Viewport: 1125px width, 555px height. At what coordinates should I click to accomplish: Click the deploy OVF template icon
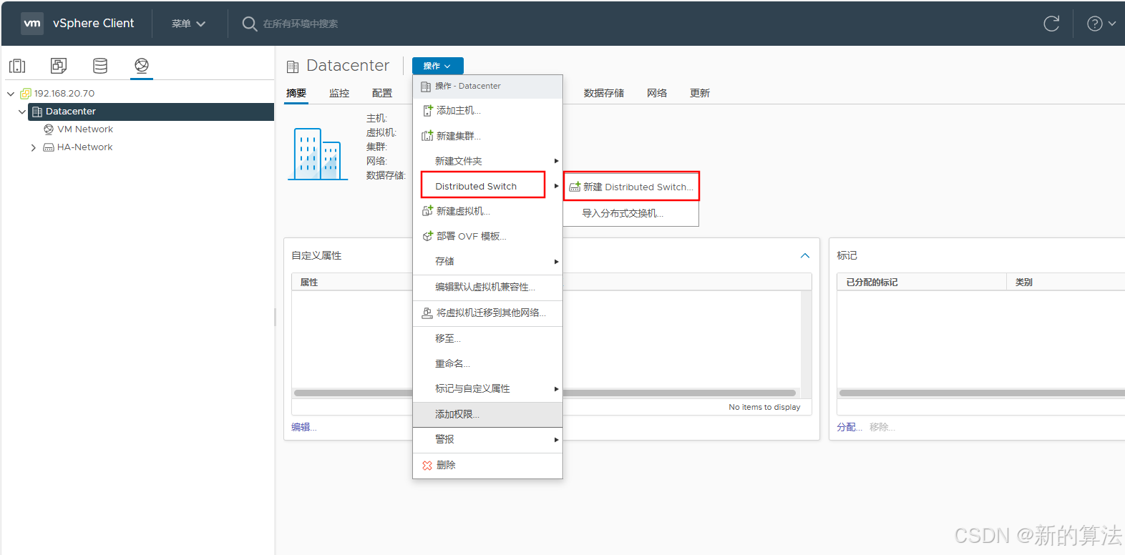pos(427,236)
